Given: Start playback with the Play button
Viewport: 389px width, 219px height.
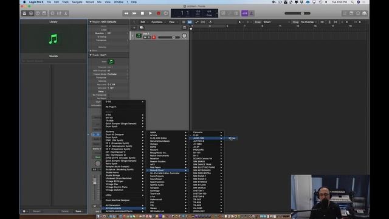Looking at the screenshot, I should point(150,13).
